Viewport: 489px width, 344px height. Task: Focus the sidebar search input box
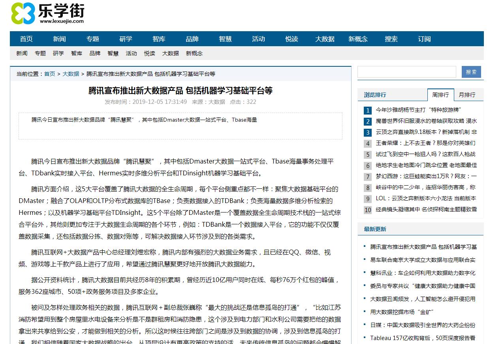(x=407, y=72)
